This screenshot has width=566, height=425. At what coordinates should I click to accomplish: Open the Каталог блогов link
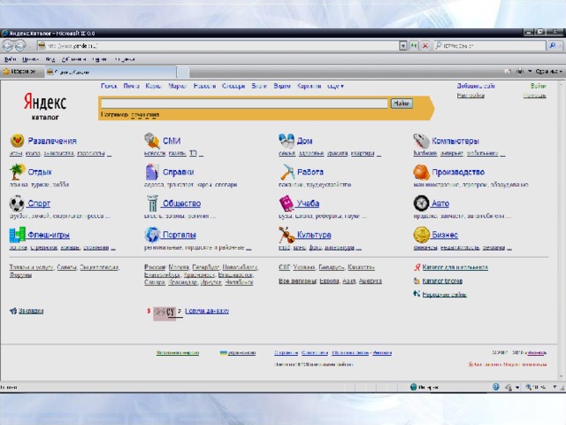(x=442, y=281)
